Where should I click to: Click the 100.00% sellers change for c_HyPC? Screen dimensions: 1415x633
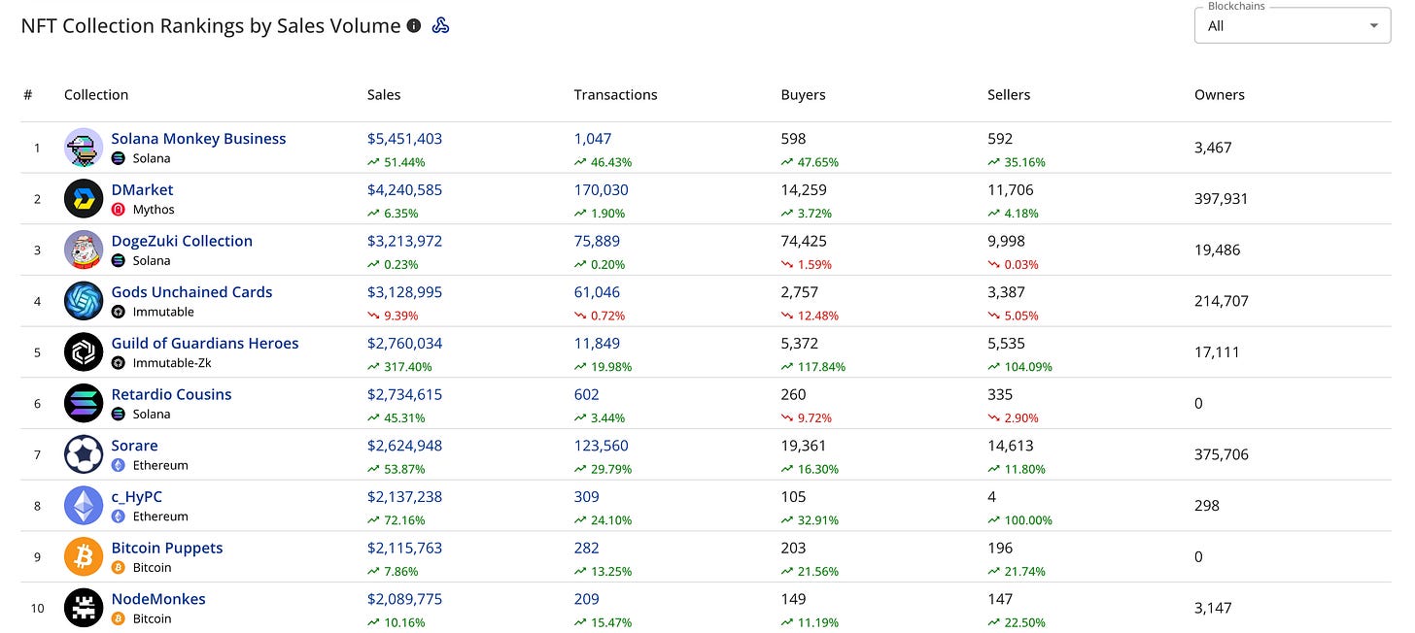click(x=1019, y=520)
